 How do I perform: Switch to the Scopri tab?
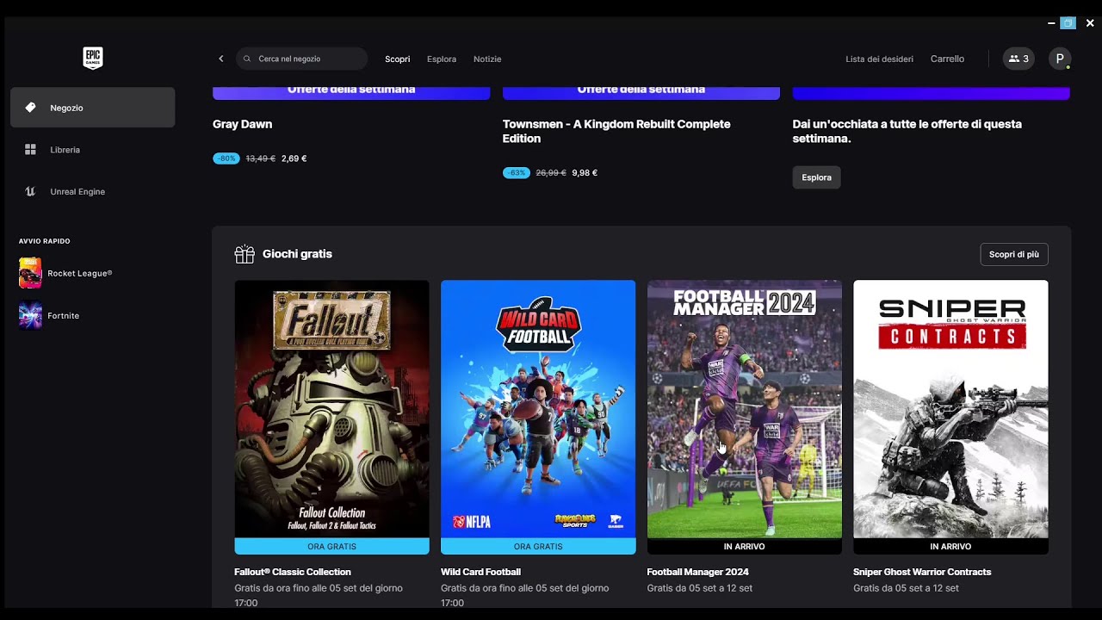(x=397, y=59)
